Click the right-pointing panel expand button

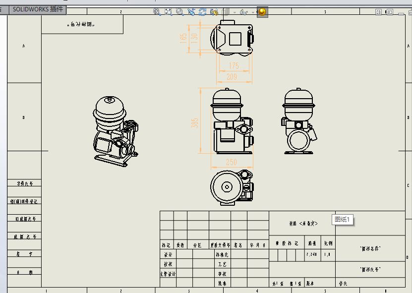pyautogui.click(x=389, y=12)
